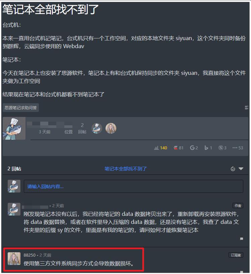251x274 pixels.
Task: Click the 作者 badge on the first reply
Action: (238, 206)
